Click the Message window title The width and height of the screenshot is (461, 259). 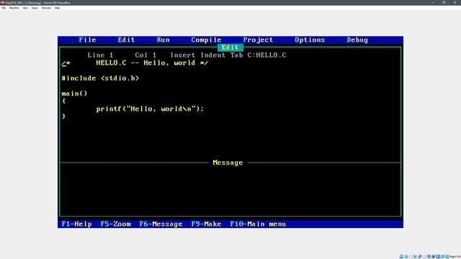pyautogui.click(x=228, y=163)
